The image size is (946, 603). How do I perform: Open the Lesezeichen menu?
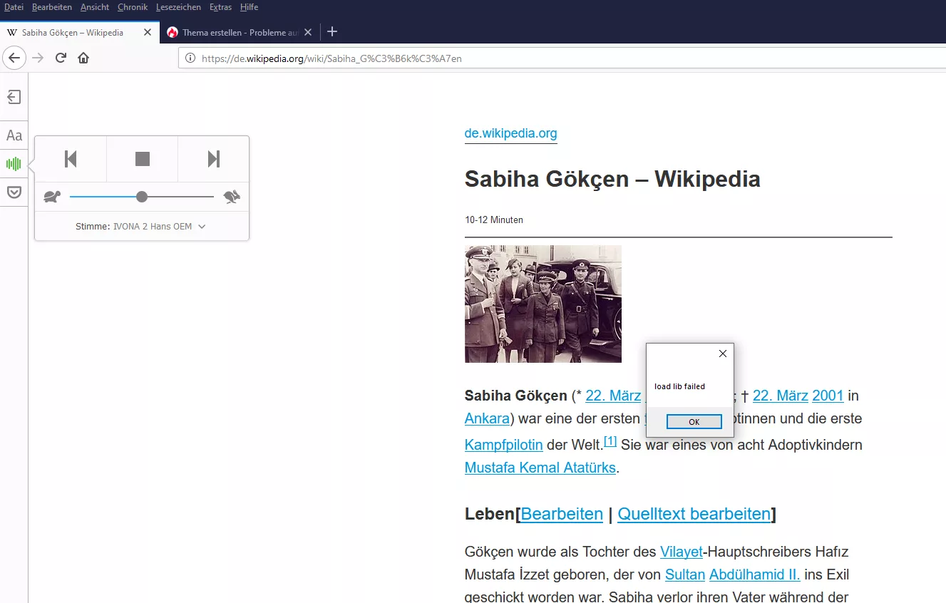pyautogui.click(x=178, y=7)
